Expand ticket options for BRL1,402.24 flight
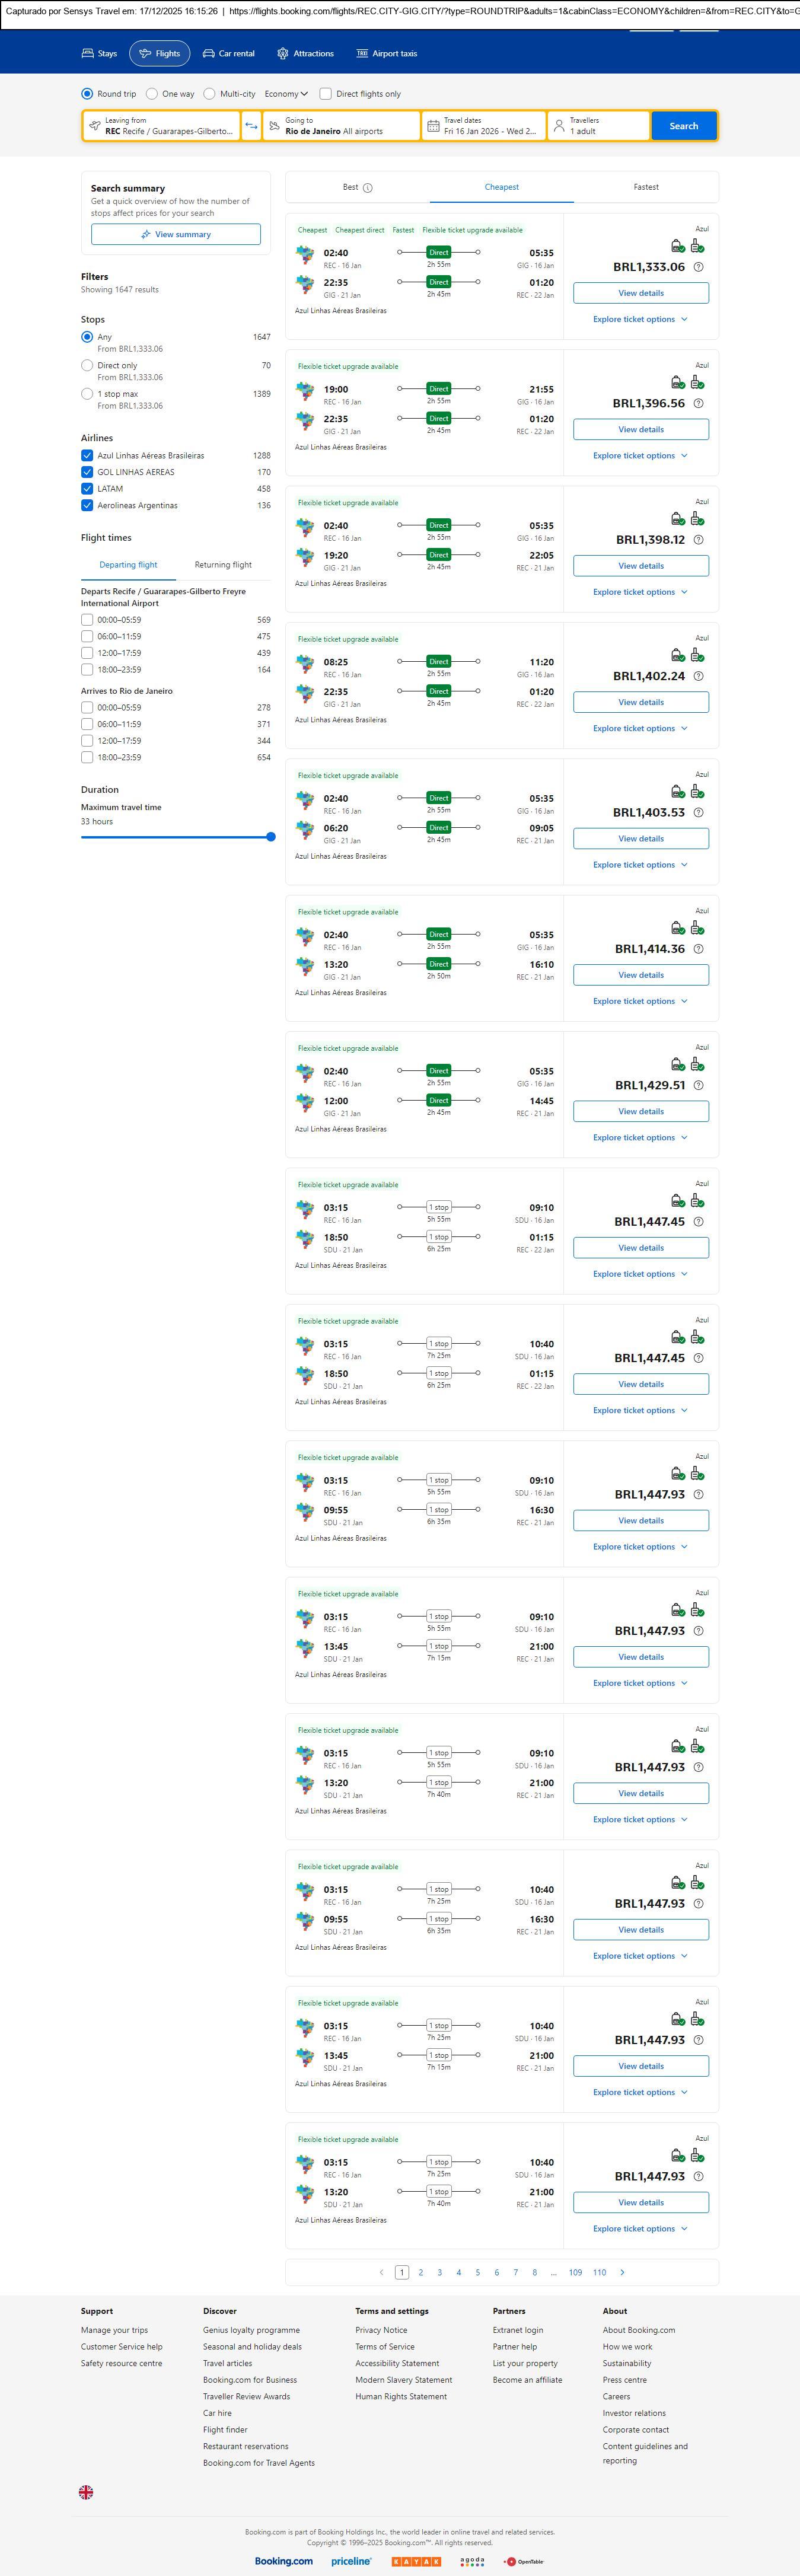 click(640, 728)
